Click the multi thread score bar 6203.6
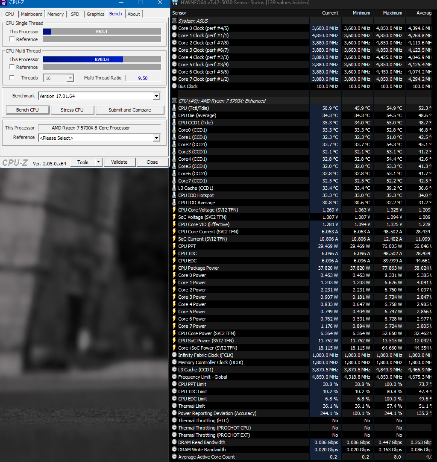Screen dimensions: 437x462 click(x=102, y=59)
